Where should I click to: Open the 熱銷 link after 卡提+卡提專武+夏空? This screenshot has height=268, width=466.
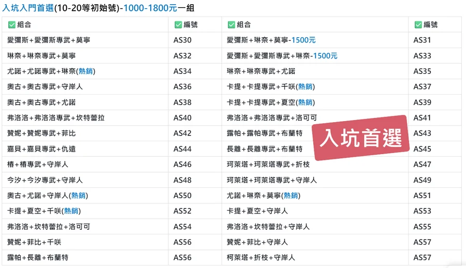[305, 102]
